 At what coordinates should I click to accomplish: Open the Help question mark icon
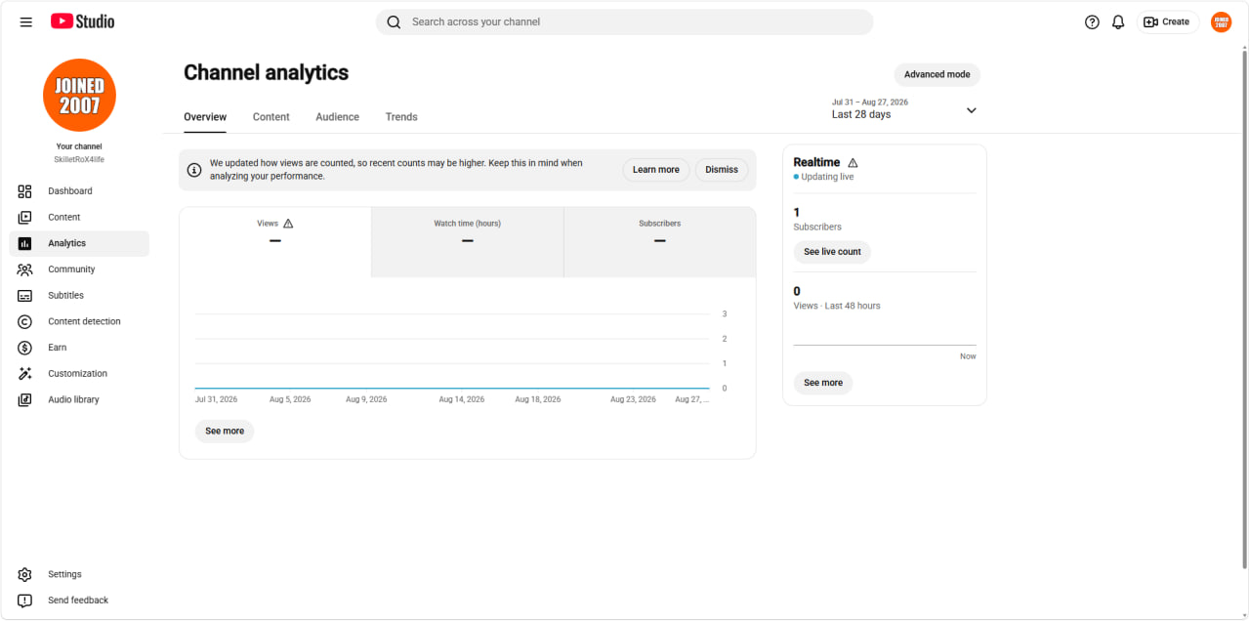(1092, 21)
